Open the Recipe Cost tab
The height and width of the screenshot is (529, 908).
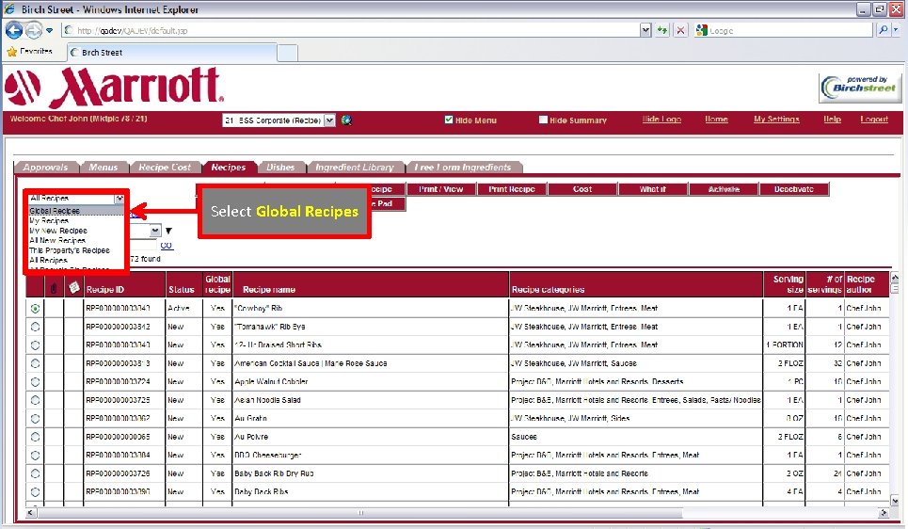165,167
